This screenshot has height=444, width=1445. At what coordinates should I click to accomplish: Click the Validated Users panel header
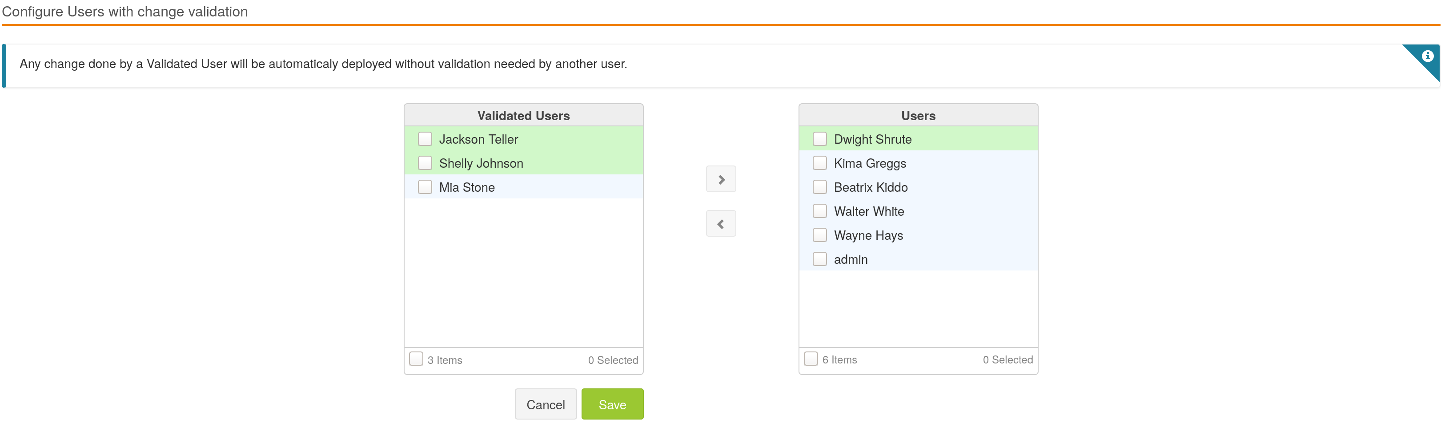click(x=523, y=116)
